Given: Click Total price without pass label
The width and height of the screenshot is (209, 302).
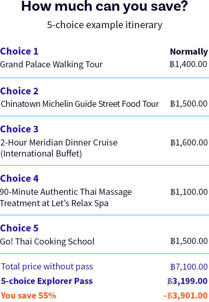Looking at the screenshot, I should point(47,267).
